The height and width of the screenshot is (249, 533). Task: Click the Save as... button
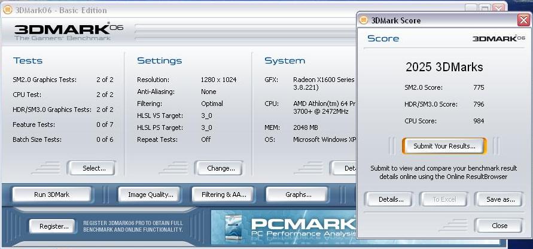click(x=498, y=199)
